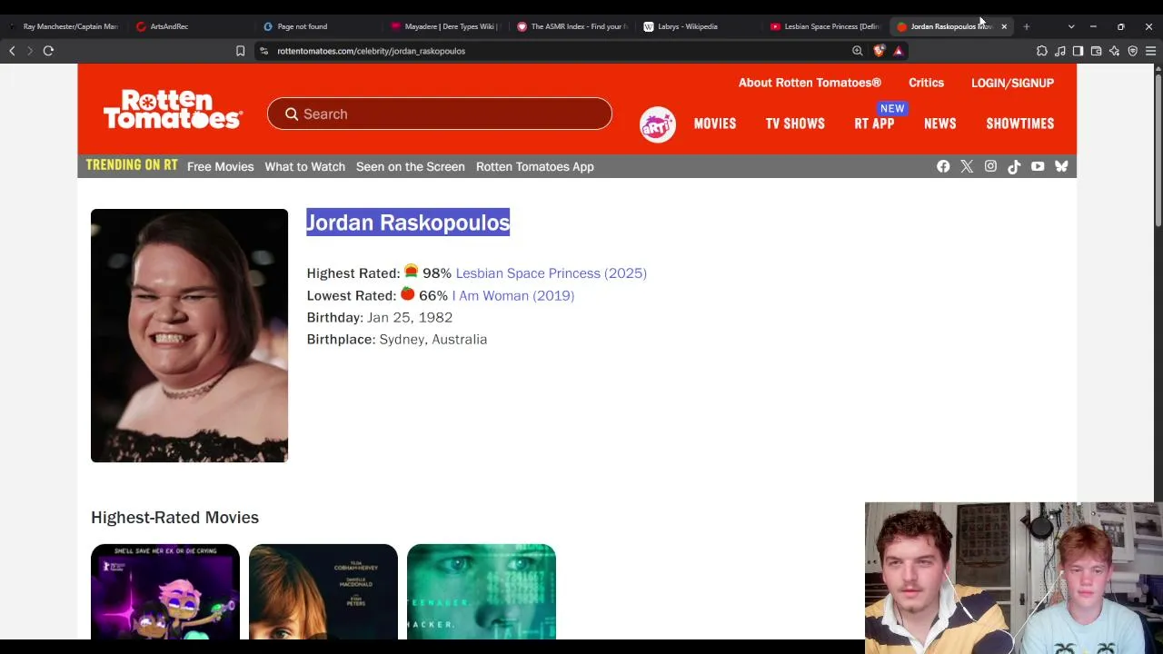Image resolution: width=1163 pixels, height=654 pixels.
Task: Open the I Am Woman (2019) link
Action: coord(513,295)
